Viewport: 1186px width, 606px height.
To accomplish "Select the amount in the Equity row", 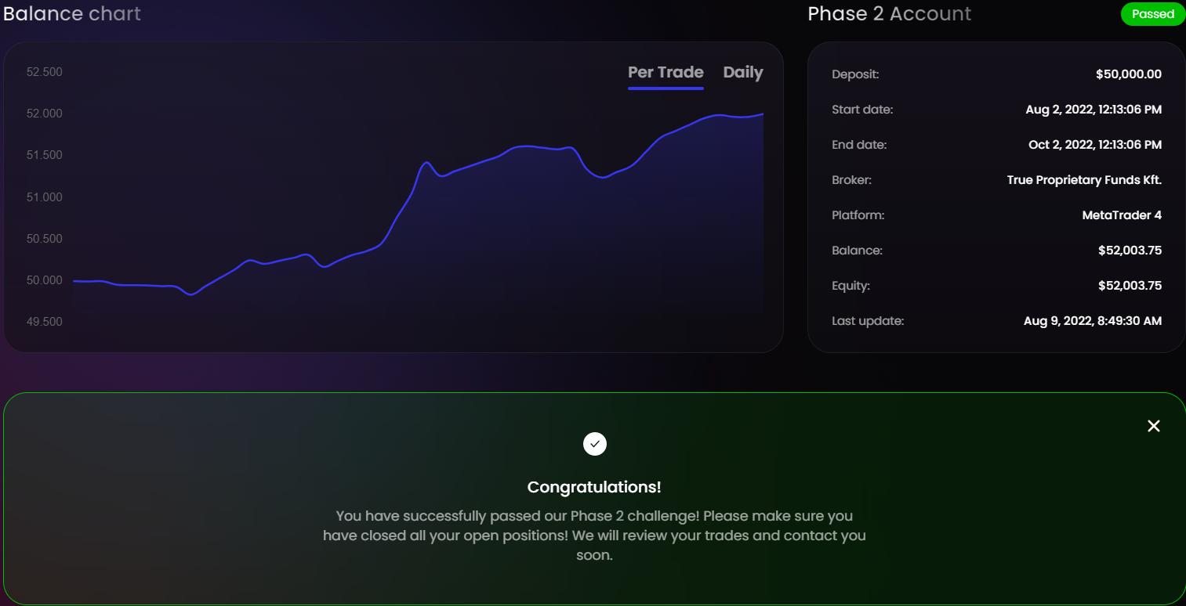I will pos(1130,286).
